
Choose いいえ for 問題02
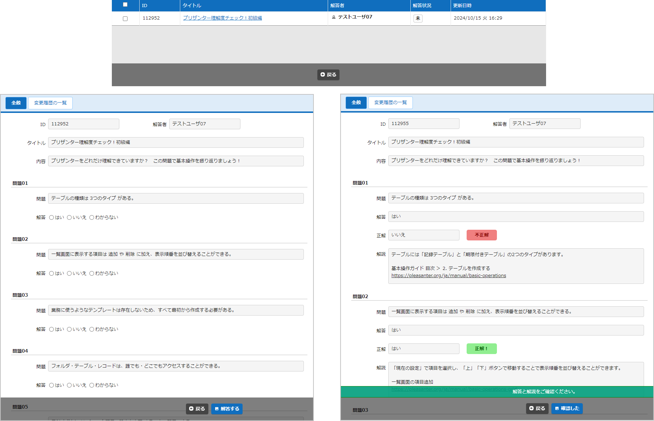click(69, 274)
